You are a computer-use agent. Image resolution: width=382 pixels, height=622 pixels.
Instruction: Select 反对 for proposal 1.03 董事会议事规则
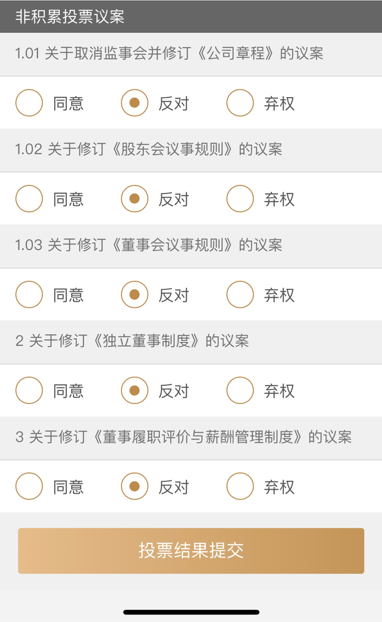pyautogui.click(x=134, y=295)
